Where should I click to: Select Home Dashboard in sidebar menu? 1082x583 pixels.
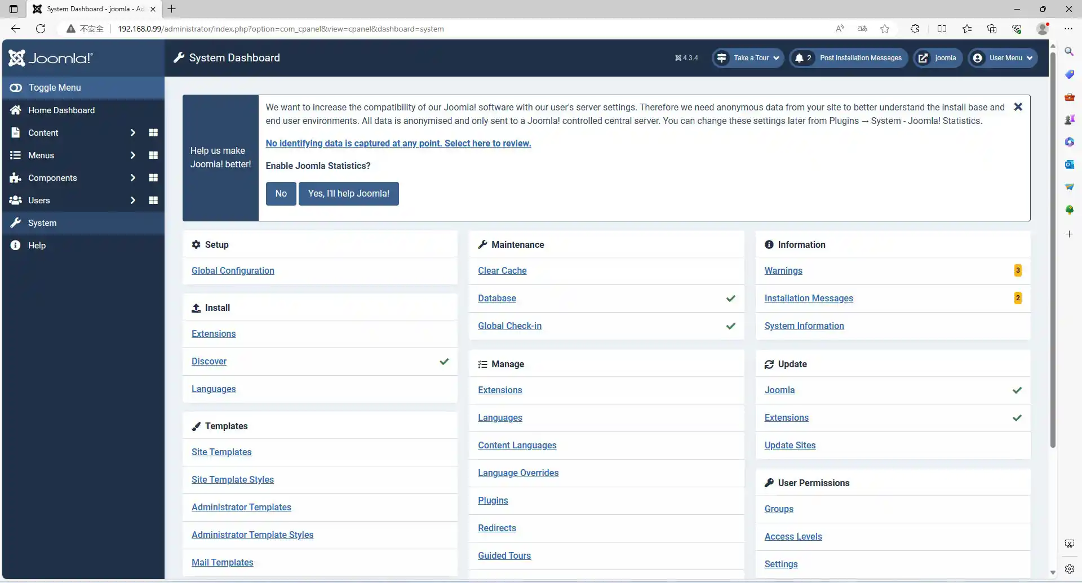tap(61, 110)
